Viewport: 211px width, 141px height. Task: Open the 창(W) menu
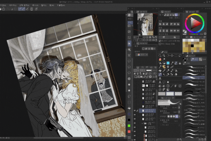pos(52,5)
